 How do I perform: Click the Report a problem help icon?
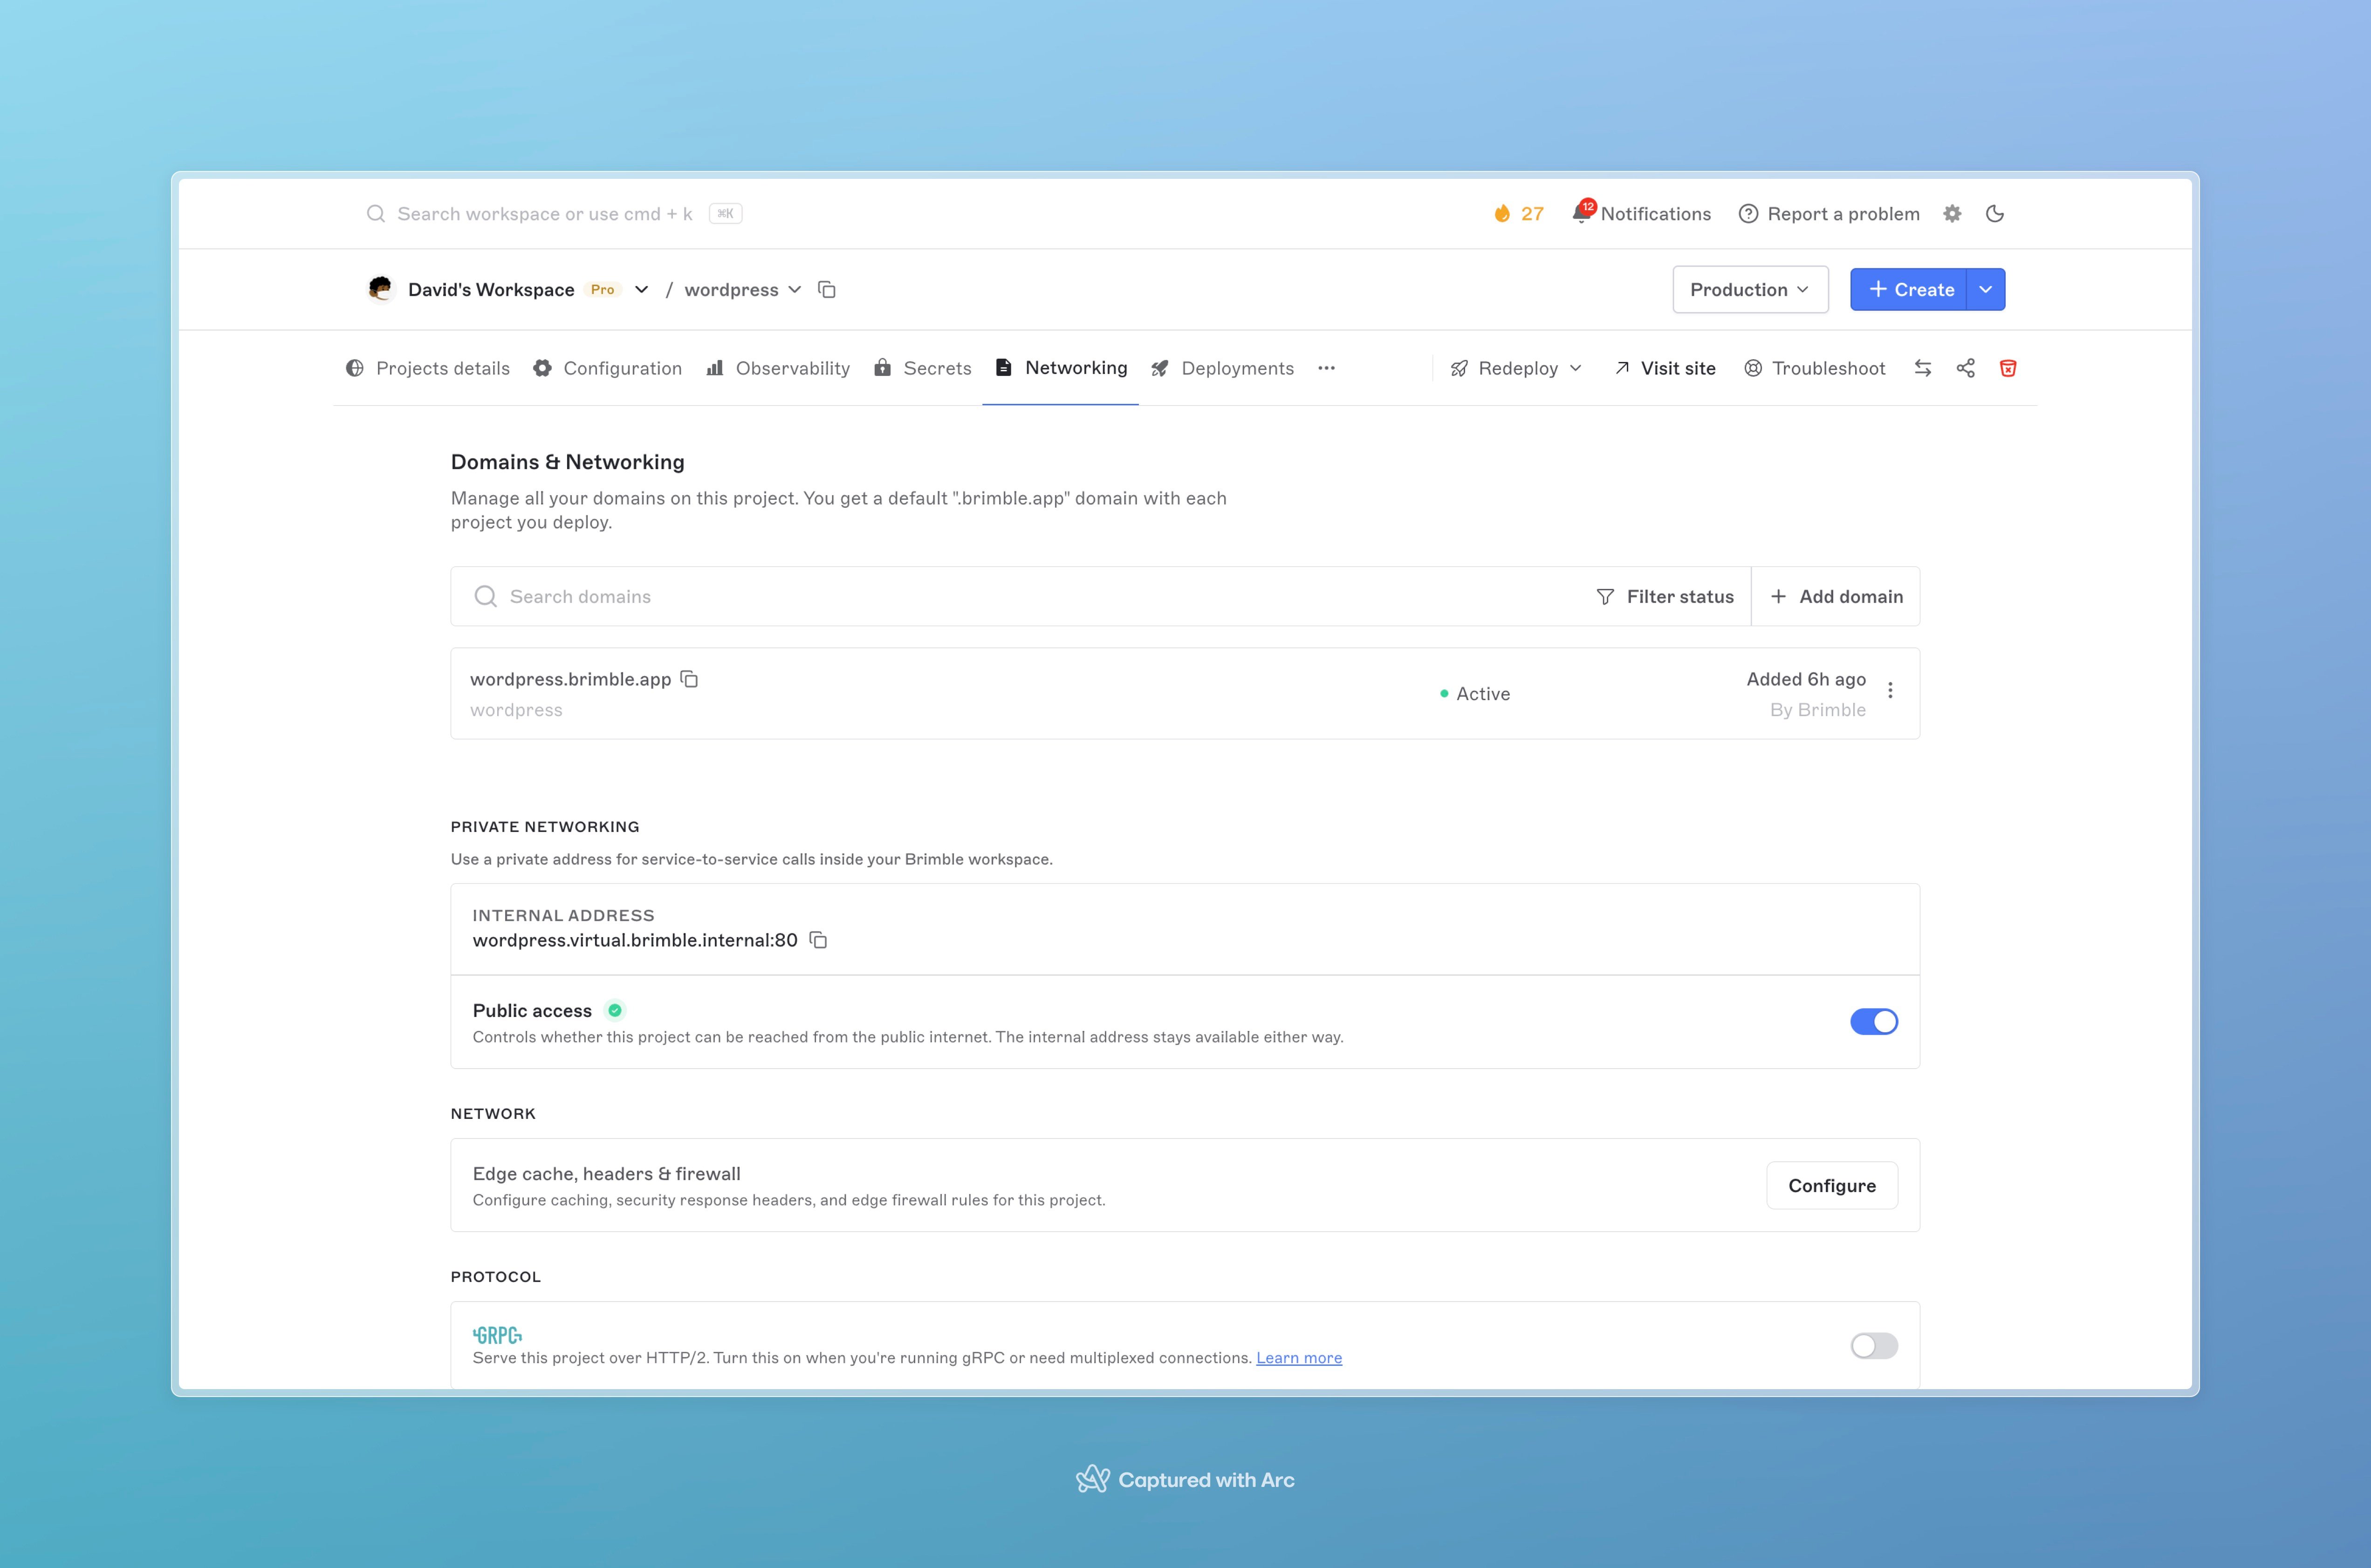(x=1748, y=214)
